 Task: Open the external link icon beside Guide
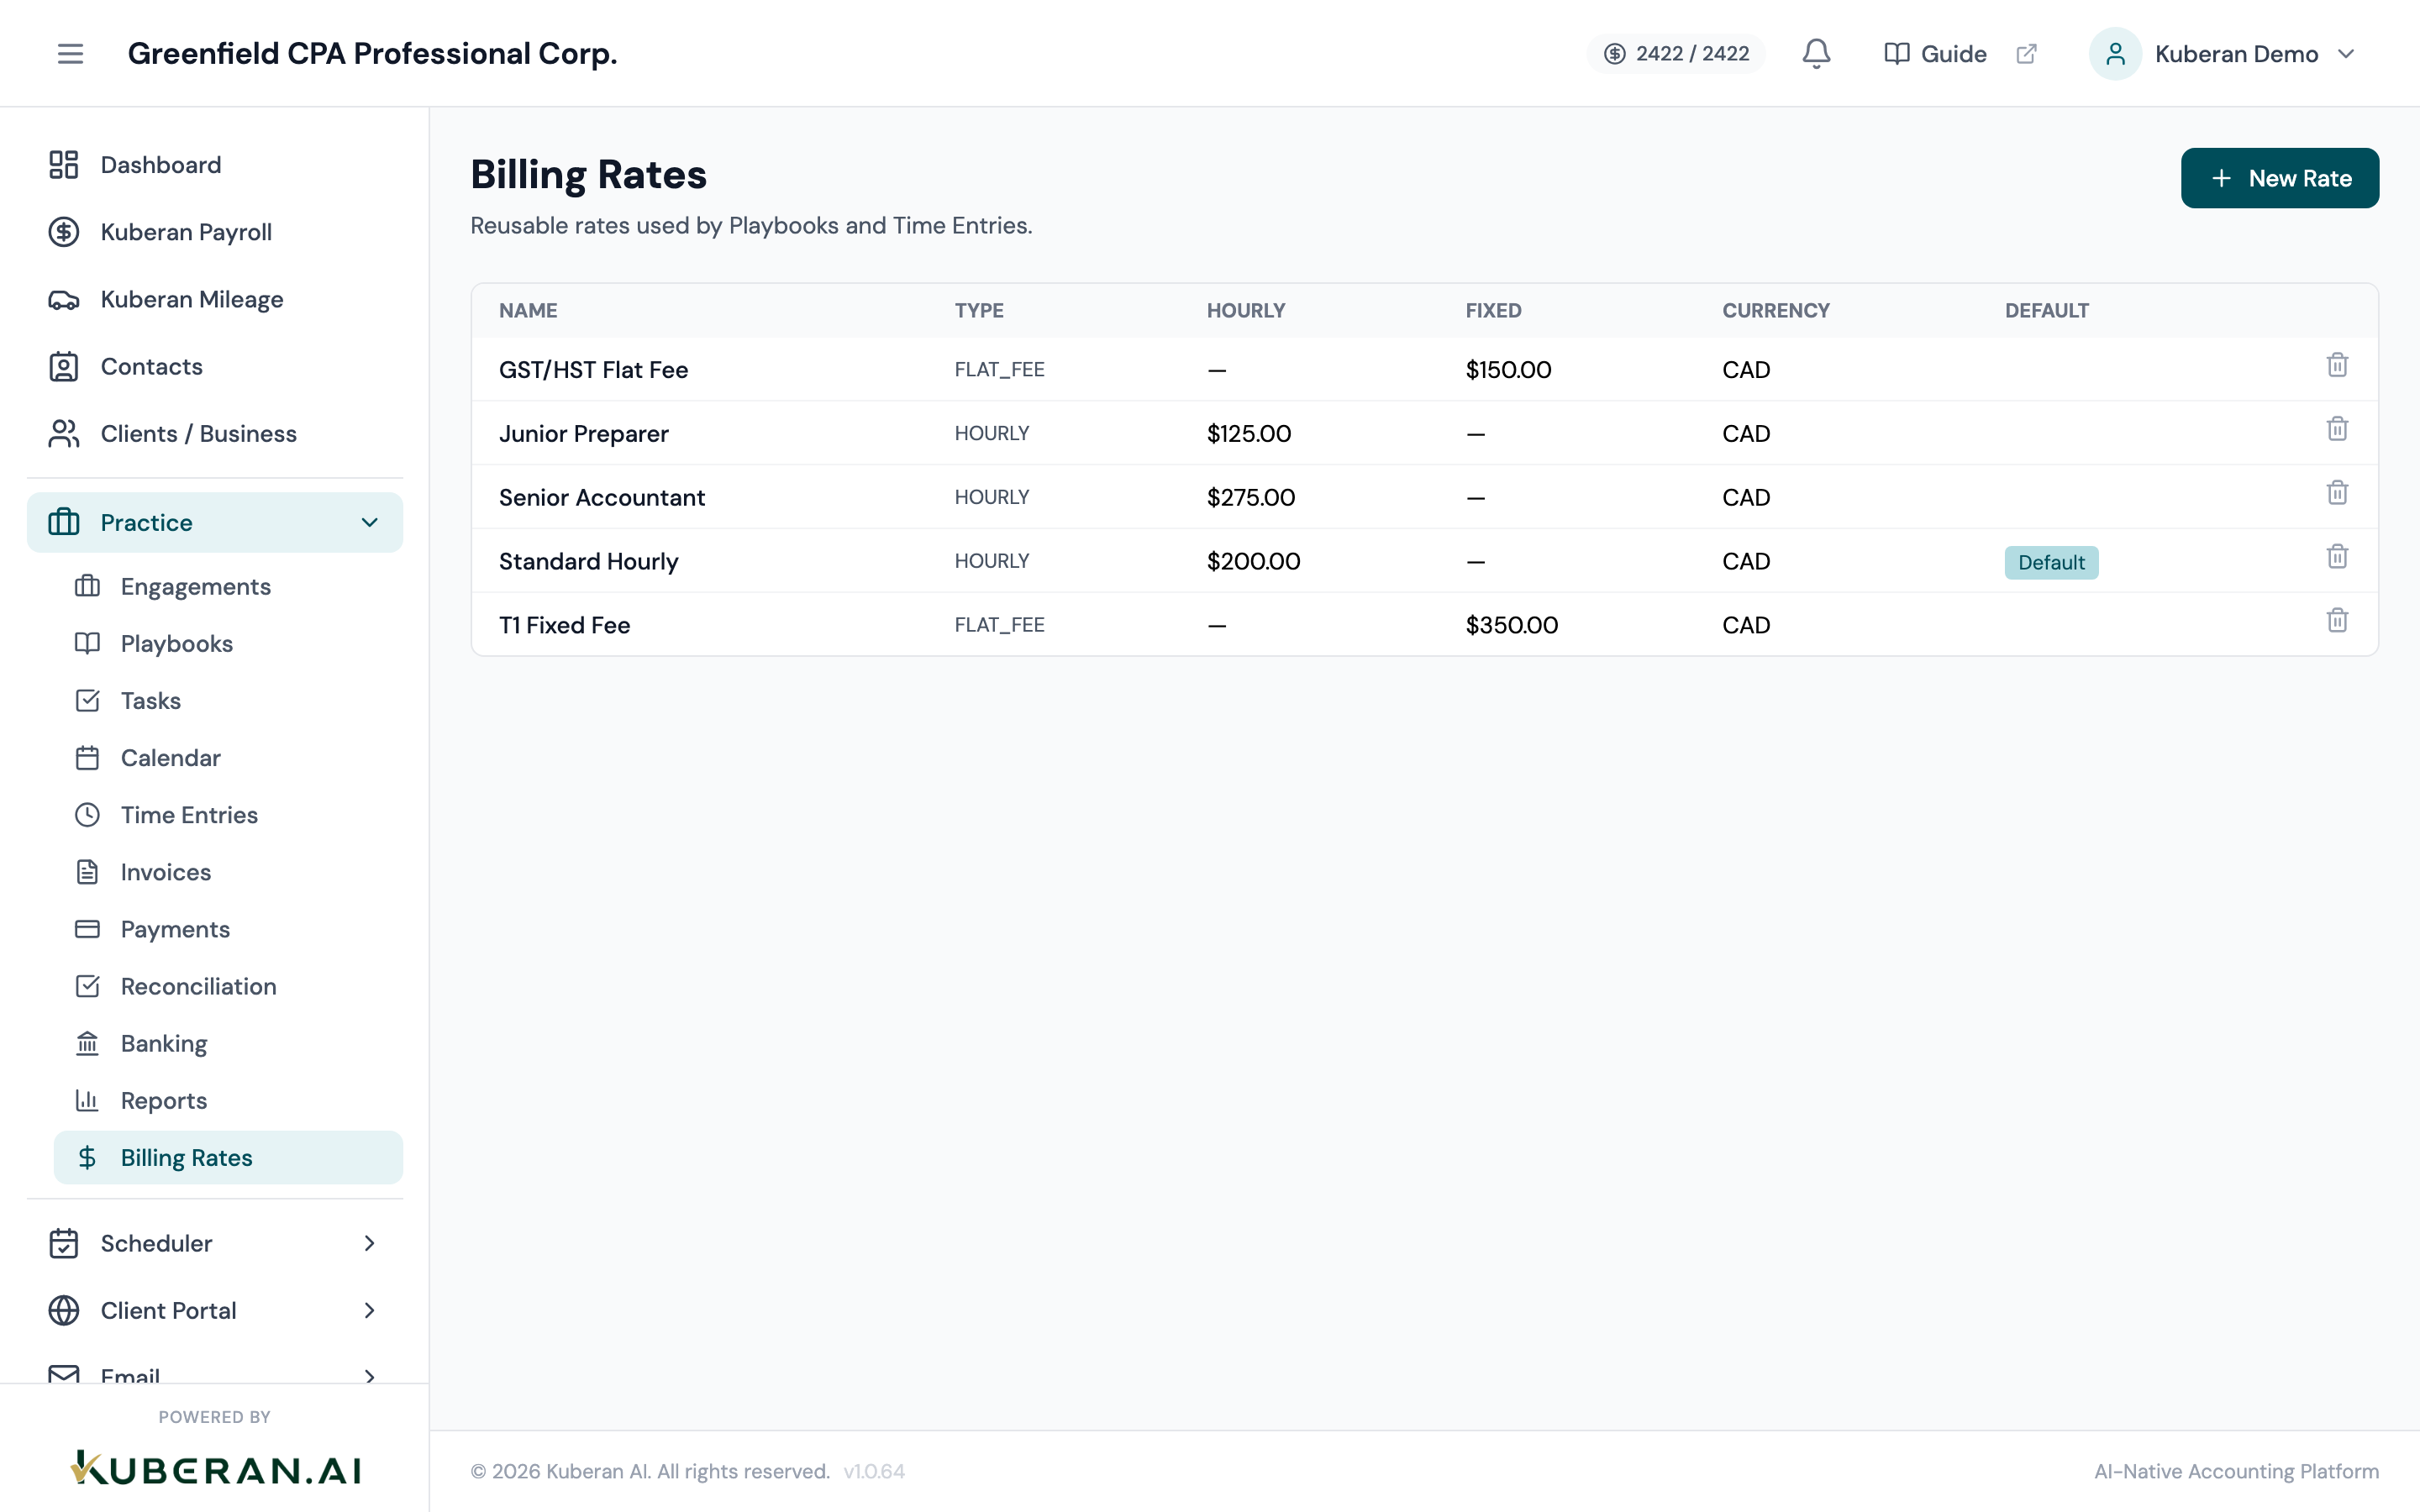tap(2026, 53)
